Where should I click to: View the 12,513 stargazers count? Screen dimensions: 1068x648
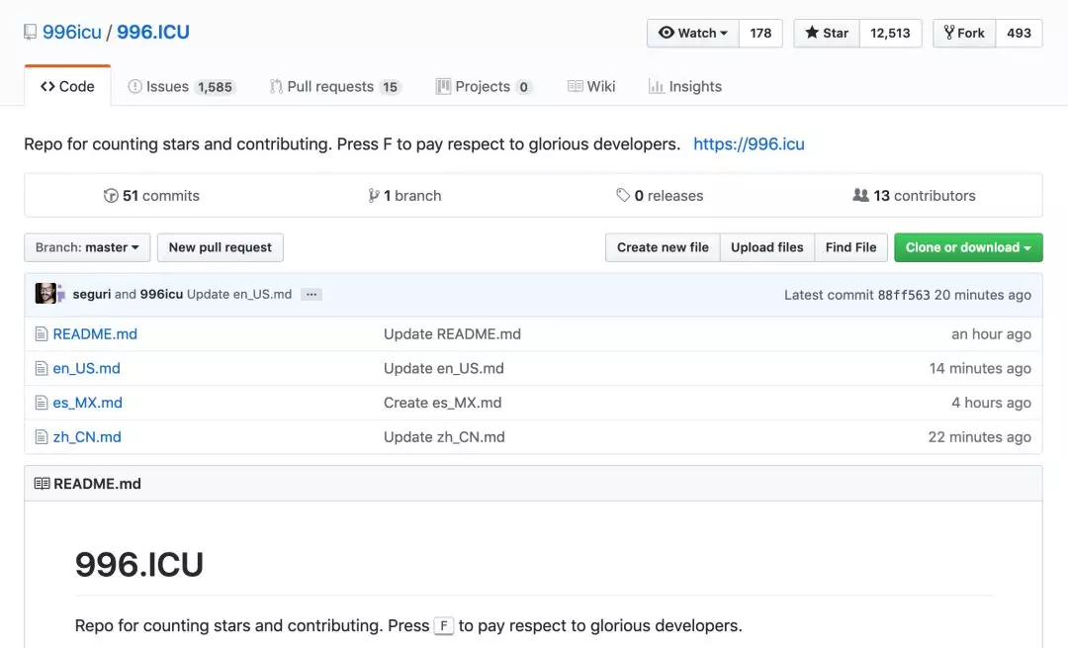pyautogui.click(x=890, y=33)
